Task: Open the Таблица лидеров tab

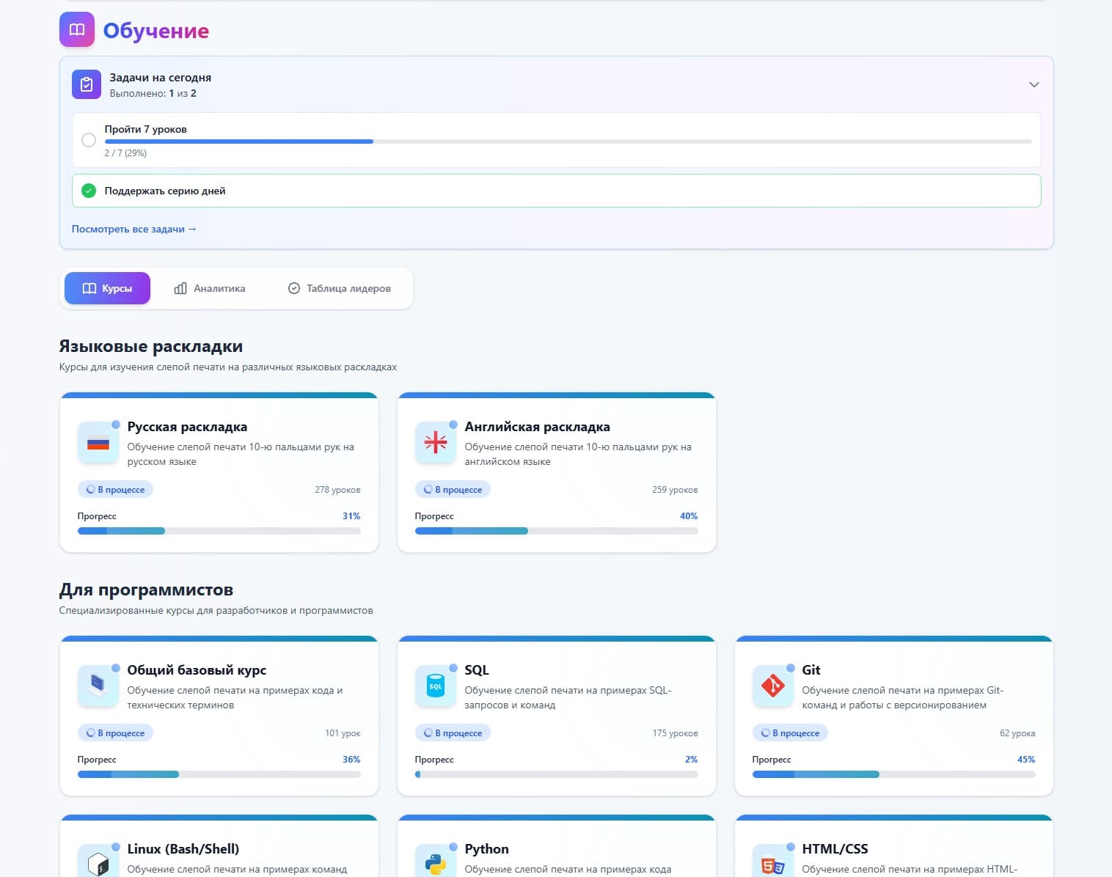Action: tap(339, 288)
